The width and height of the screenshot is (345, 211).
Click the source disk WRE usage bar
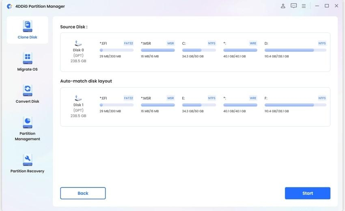coord(240,50)
